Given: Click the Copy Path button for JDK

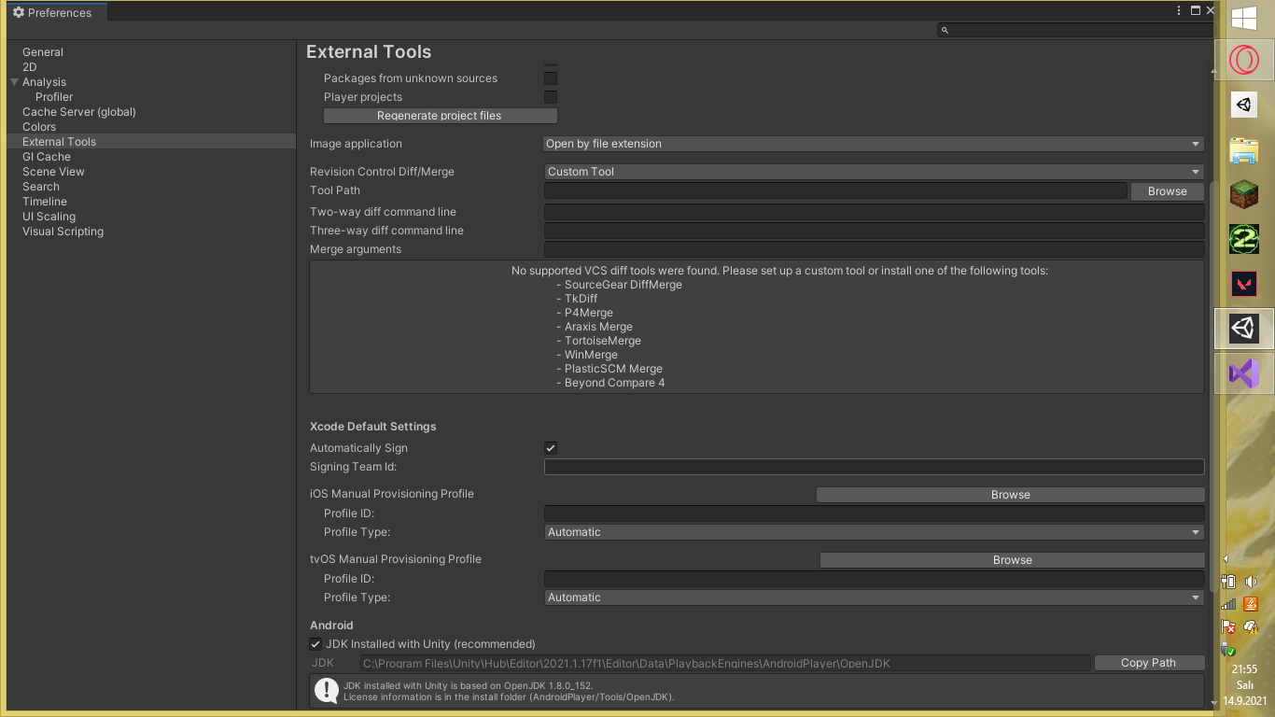Looking at the screenshot, I should point(1148,663).
